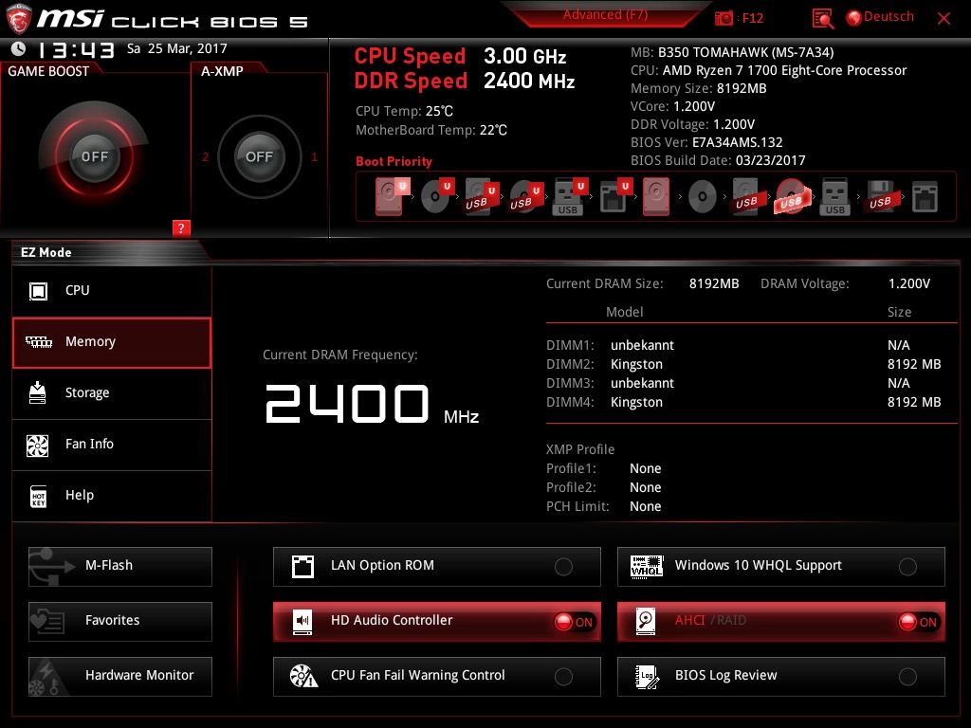Close the BIOS with the red X
Viewport: 971px width, 728px height.
pos(944,19)
